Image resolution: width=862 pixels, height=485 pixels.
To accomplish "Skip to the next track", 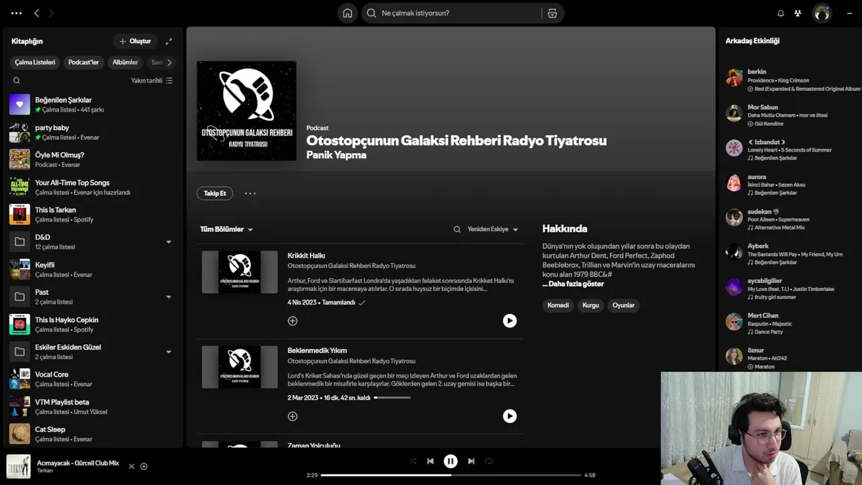I will coord(471,461).
